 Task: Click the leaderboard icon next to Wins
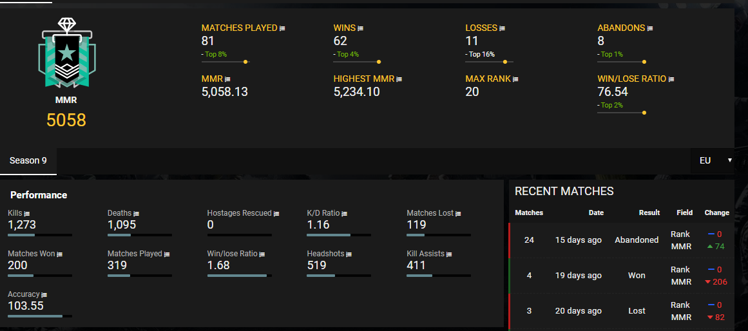[361, 28]
